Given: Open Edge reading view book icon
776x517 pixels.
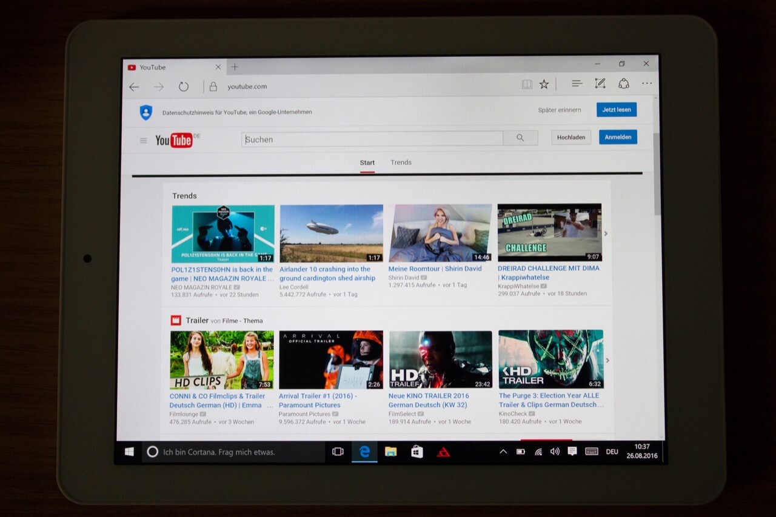Looking at the screenshot, I should click(x=527, y=84).
